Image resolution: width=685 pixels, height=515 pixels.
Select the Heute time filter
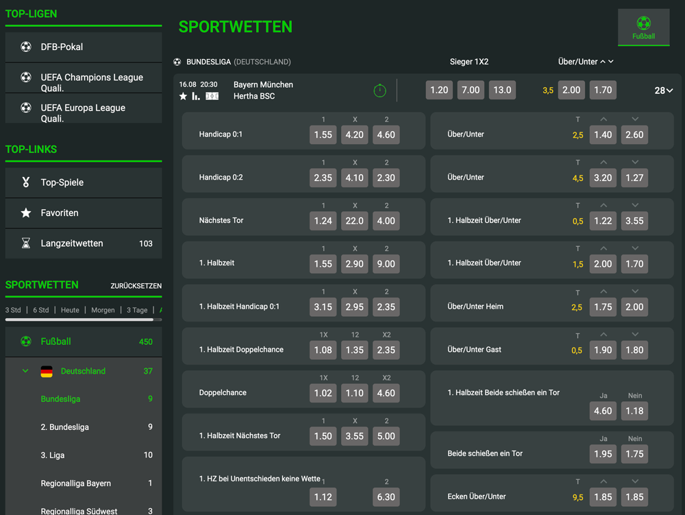(70, 310)
